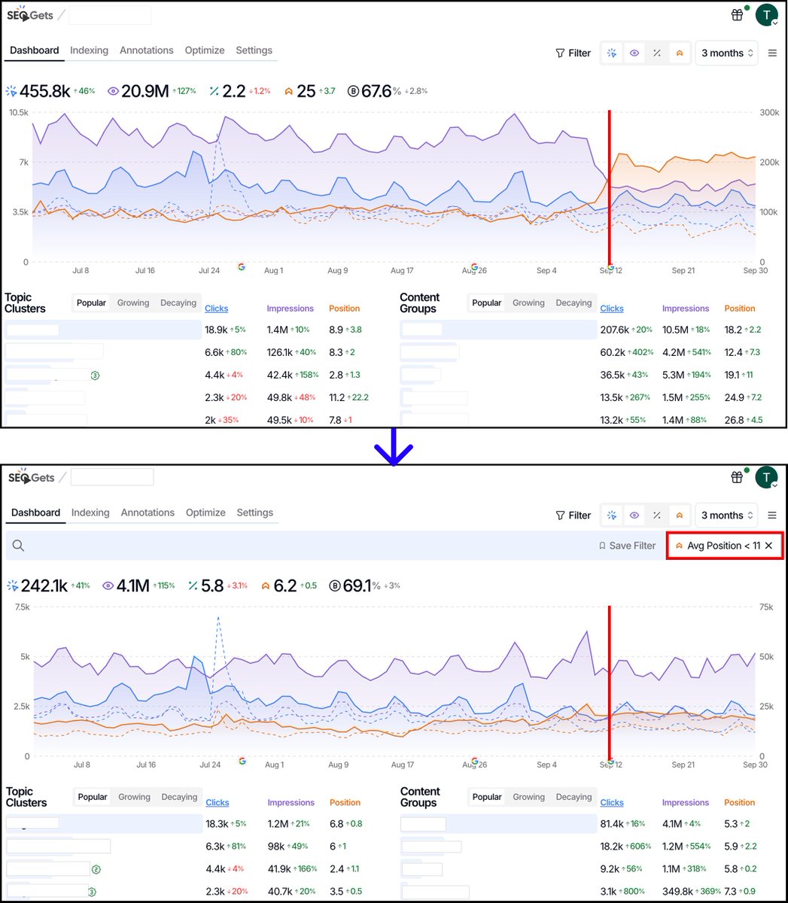Click the magnifier search icon in the filter bar
This screenshot has height=903, width=788.
[x=18, y=546]
